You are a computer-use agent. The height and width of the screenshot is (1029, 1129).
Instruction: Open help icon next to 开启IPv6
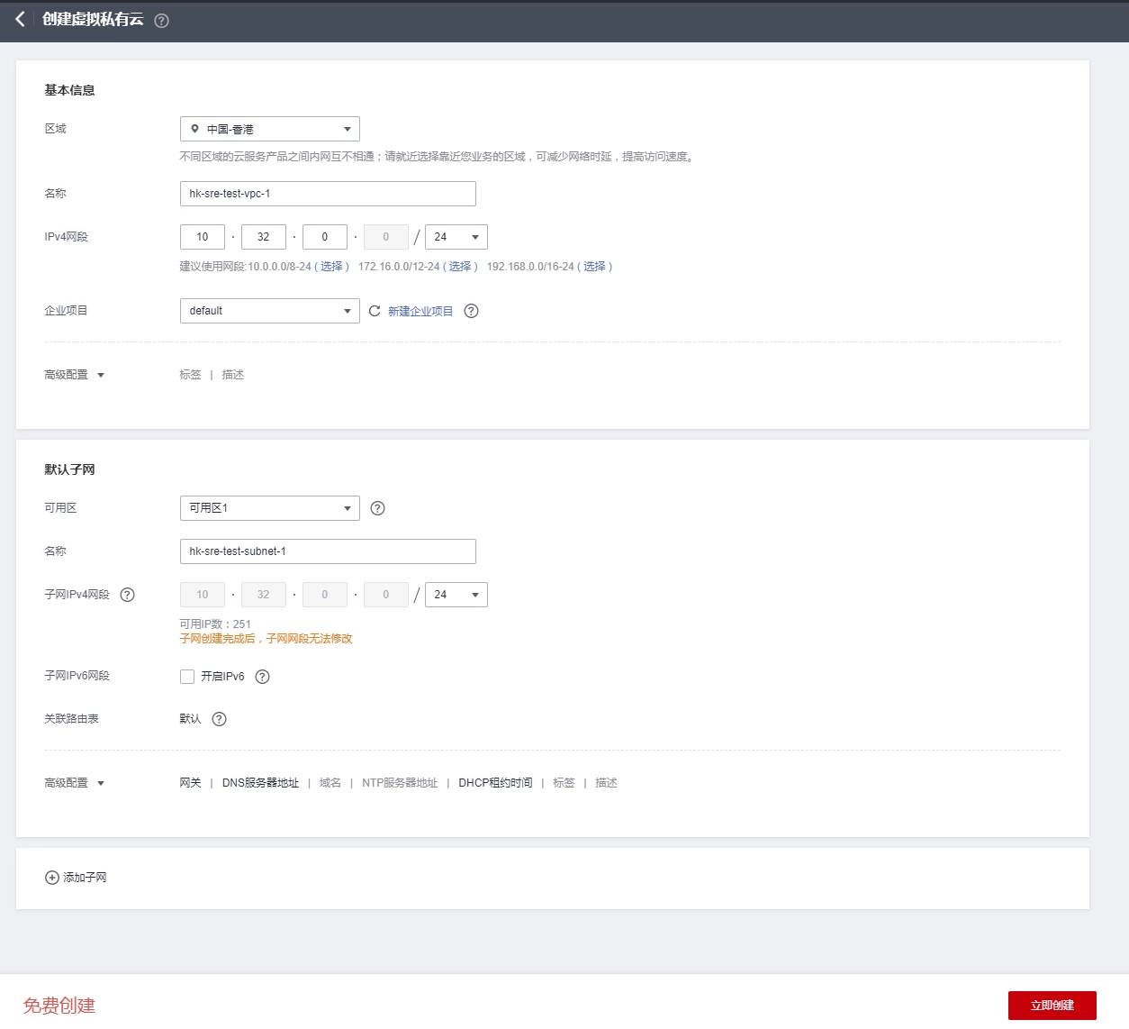pos(263,677)
